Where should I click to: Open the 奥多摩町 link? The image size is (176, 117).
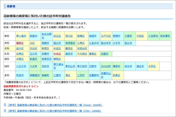pyautogui.click(x=165, y=36)
